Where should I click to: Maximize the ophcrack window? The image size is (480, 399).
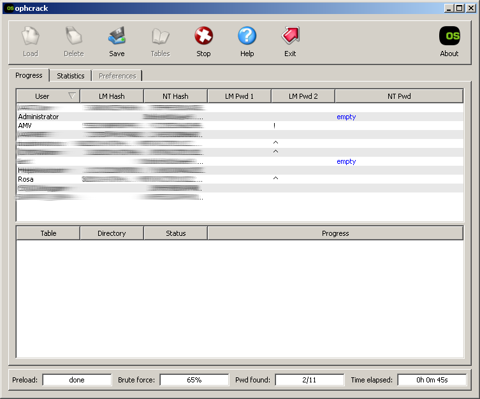pyautogui.click(x=460, y=8)
